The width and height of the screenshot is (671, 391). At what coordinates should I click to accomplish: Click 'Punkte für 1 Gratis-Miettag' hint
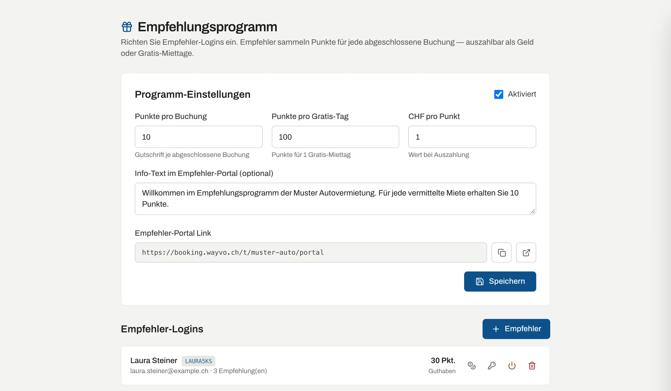tap(311, 155)
